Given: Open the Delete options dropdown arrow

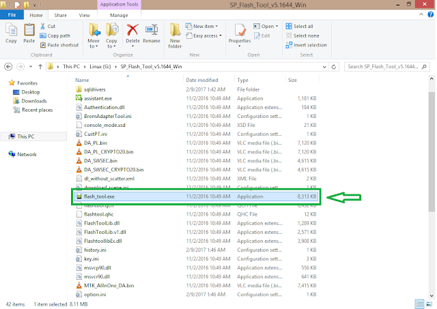Looking at the screenshot, I should pos(132,46).
